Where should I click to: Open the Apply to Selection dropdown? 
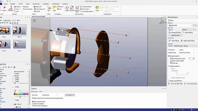point(189,30)
